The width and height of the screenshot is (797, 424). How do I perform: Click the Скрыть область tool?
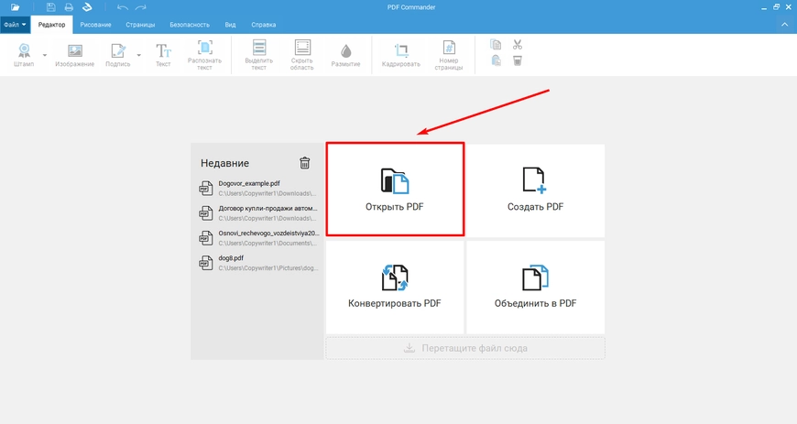[x=302, y=55]
